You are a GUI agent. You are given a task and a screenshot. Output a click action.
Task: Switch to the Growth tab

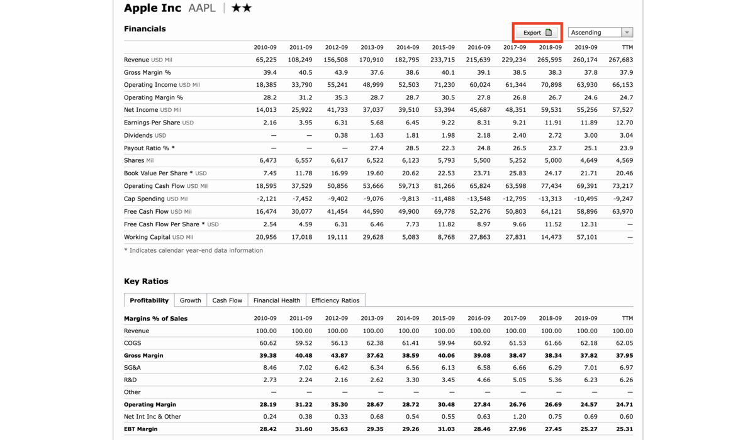[190, 300]
